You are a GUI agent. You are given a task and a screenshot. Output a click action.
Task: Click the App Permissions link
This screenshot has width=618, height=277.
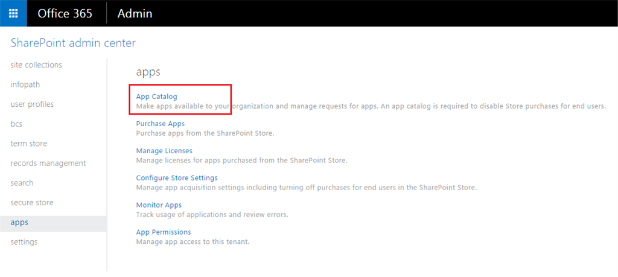pos(164,232)
